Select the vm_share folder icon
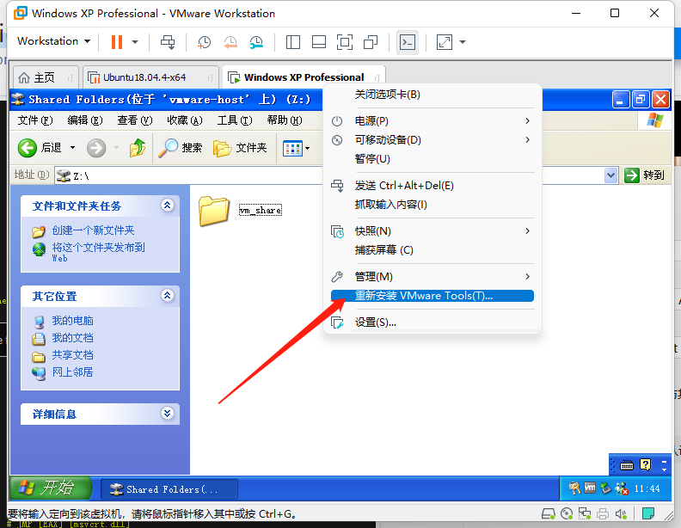The height and width of the screenshot is (528, 681). pos(214,211)
